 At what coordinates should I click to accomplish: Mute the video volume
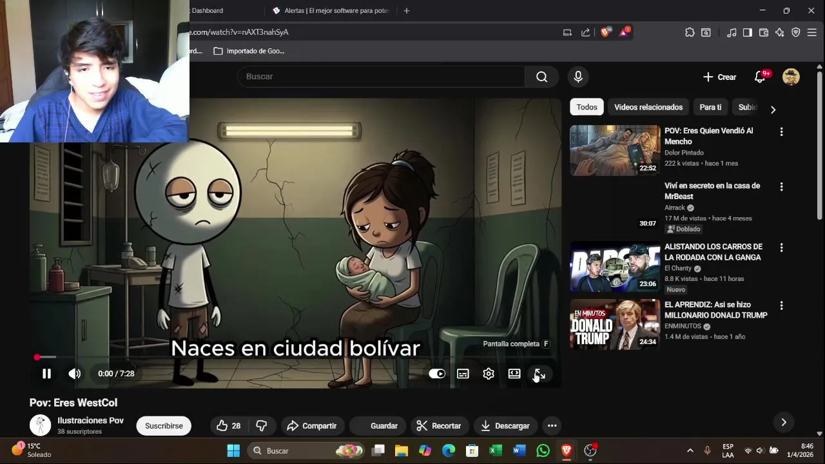pyautogui.click(x=75, y=374)
